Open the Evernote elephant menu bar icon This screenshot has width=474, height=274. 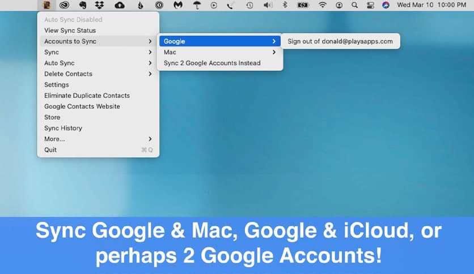(x=82, y=5)
